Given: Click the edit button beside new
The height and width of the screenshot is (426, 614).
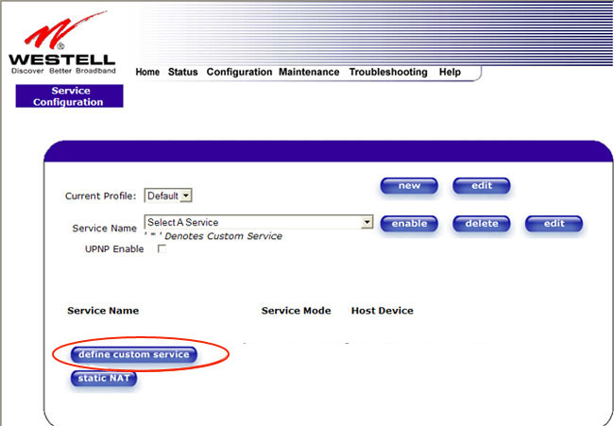Looking at the screenshot, I should [481, 185].
